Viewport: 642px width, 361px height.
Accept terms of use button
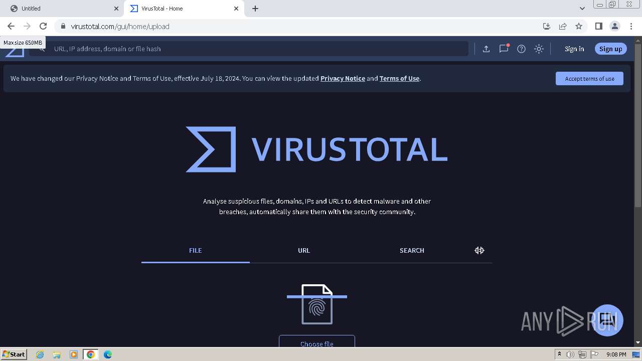tap(589, 78)
